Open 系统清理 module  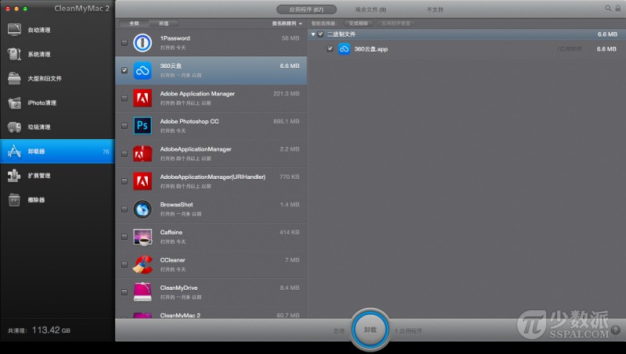57,54
